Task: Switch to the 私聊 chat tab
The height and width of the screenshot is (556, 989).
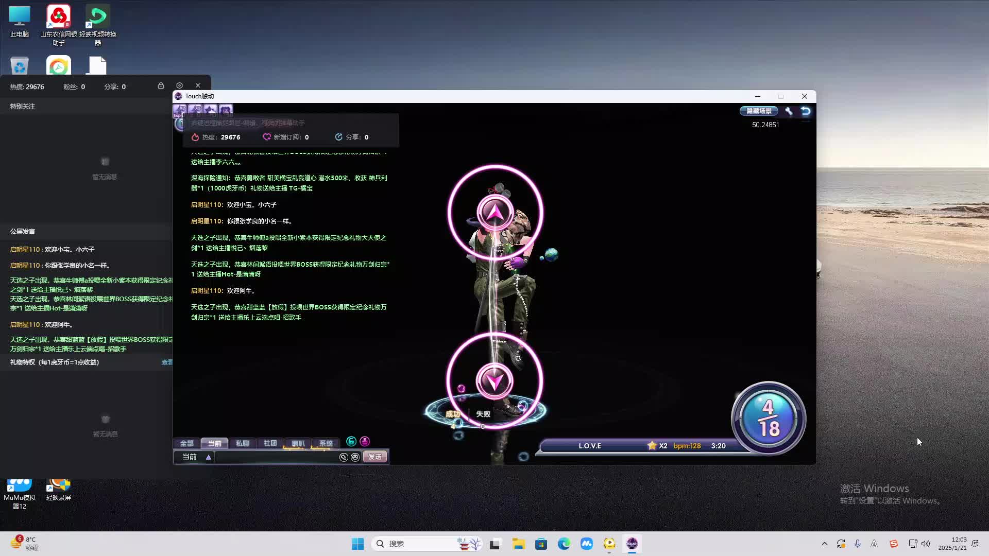Action: (242, 443)
